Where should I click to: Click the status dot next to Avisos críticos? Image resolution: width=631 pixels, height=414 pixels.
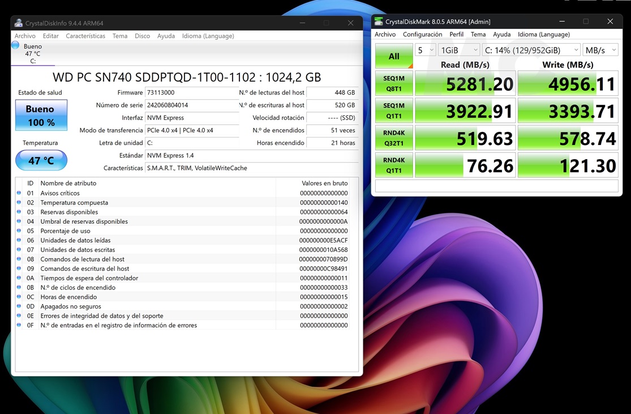coord(19,193)
